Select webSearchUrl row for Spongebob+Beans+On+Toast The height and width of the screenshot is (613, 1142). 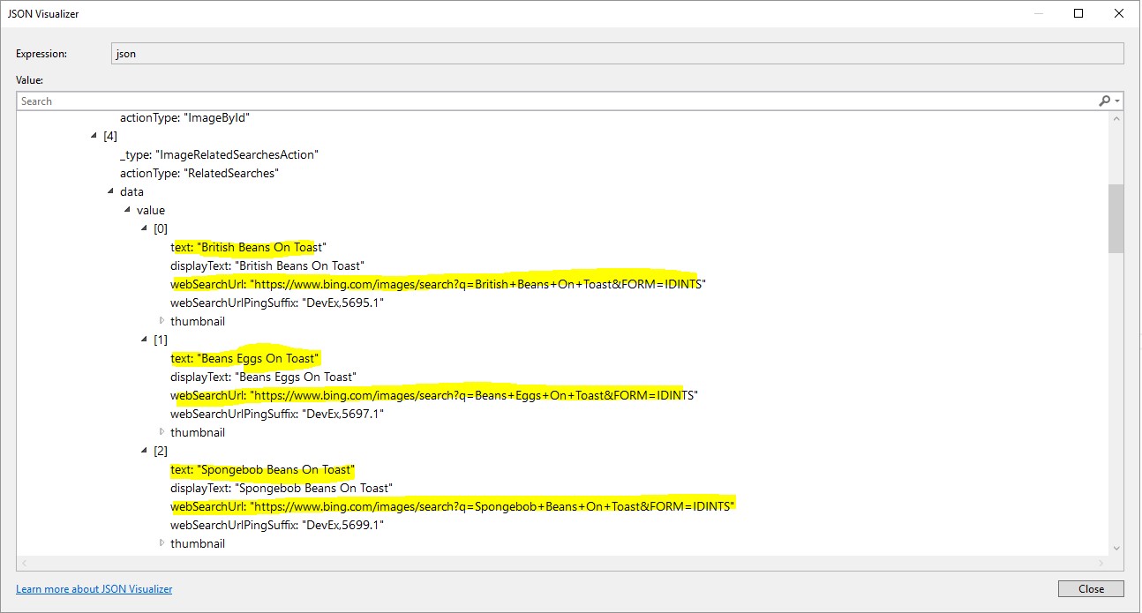tap(453, 506)
